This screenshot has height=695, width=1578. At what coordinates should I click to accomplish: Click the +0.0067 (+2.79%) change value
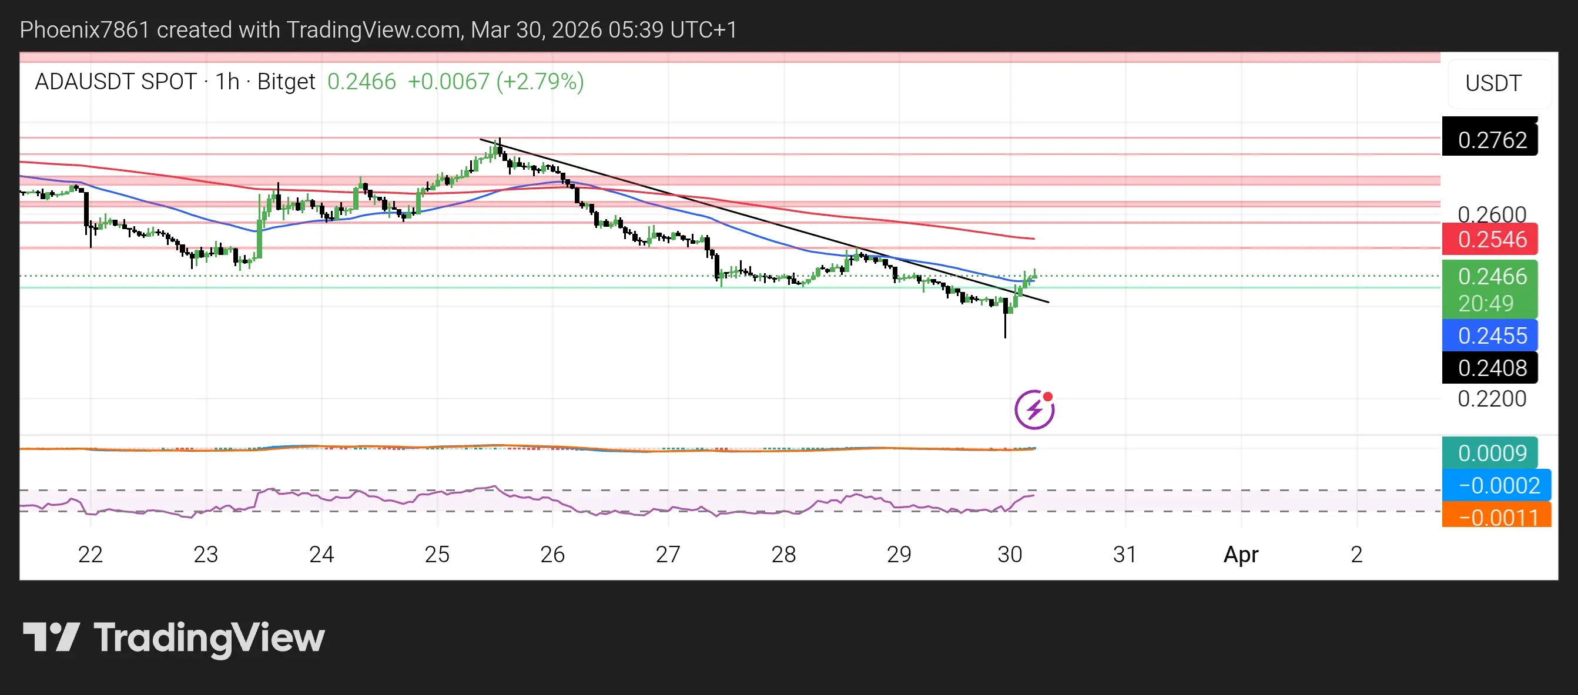tap(495, 82)
